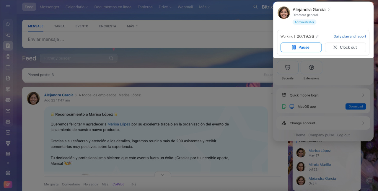378x191 pixels.
Task: Open the Security settings tile
Action: click(288, 68)
